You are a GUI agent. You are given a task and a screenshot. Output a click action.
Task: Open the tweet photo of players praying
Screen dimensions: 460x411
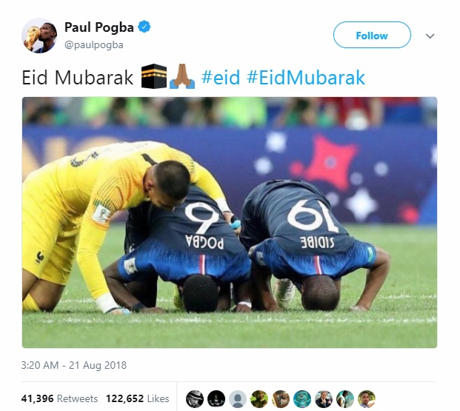230,222
